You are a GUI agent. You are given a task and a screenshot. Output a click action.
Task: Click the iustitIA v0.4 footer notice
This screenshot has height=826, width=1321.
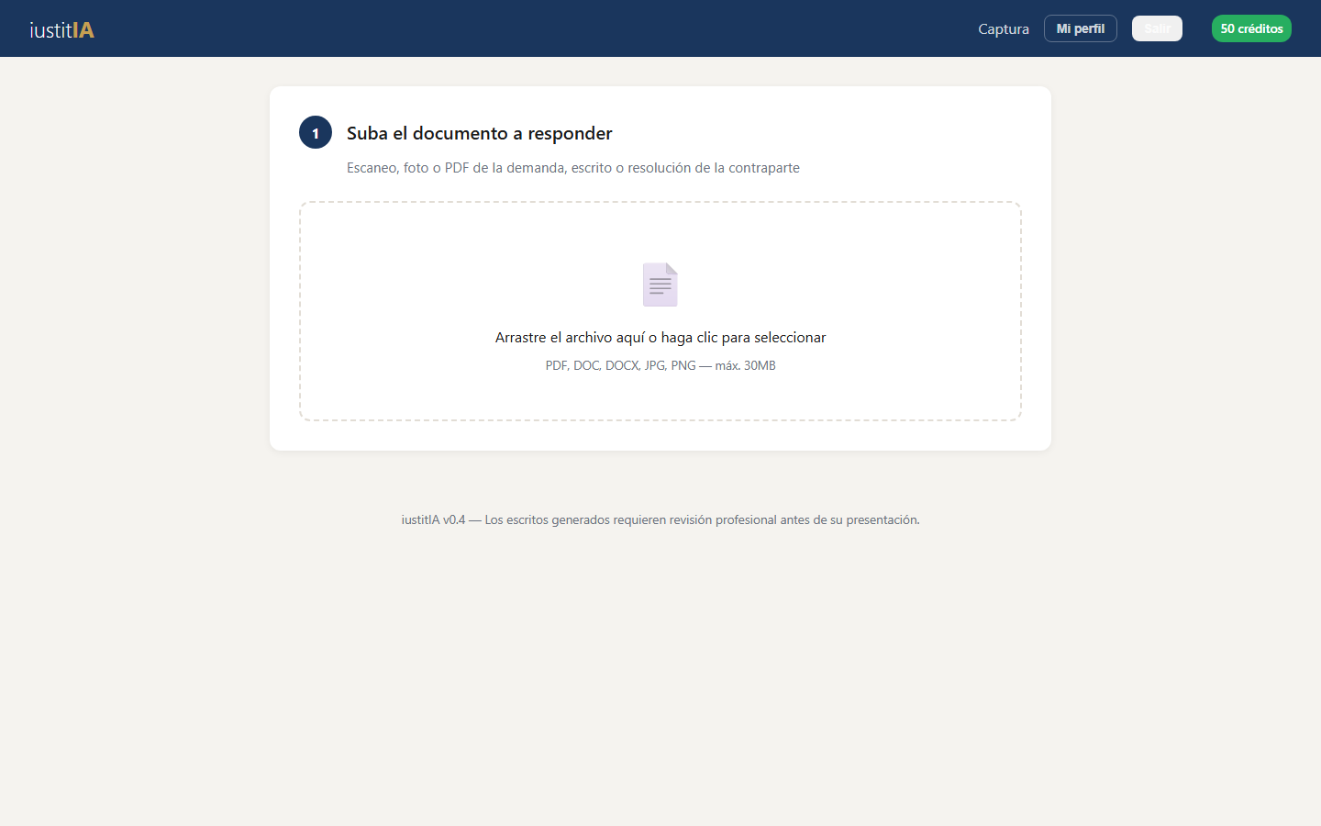pyautogui.click(x=660, y=519)
